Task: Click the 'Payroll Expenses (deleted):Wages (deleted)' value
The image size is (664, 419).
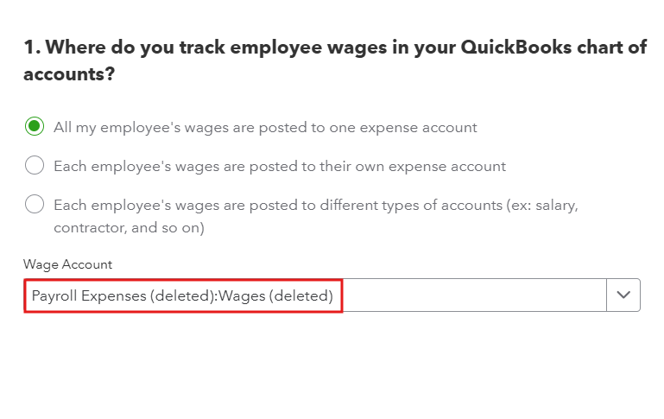Action: [182, 295]
